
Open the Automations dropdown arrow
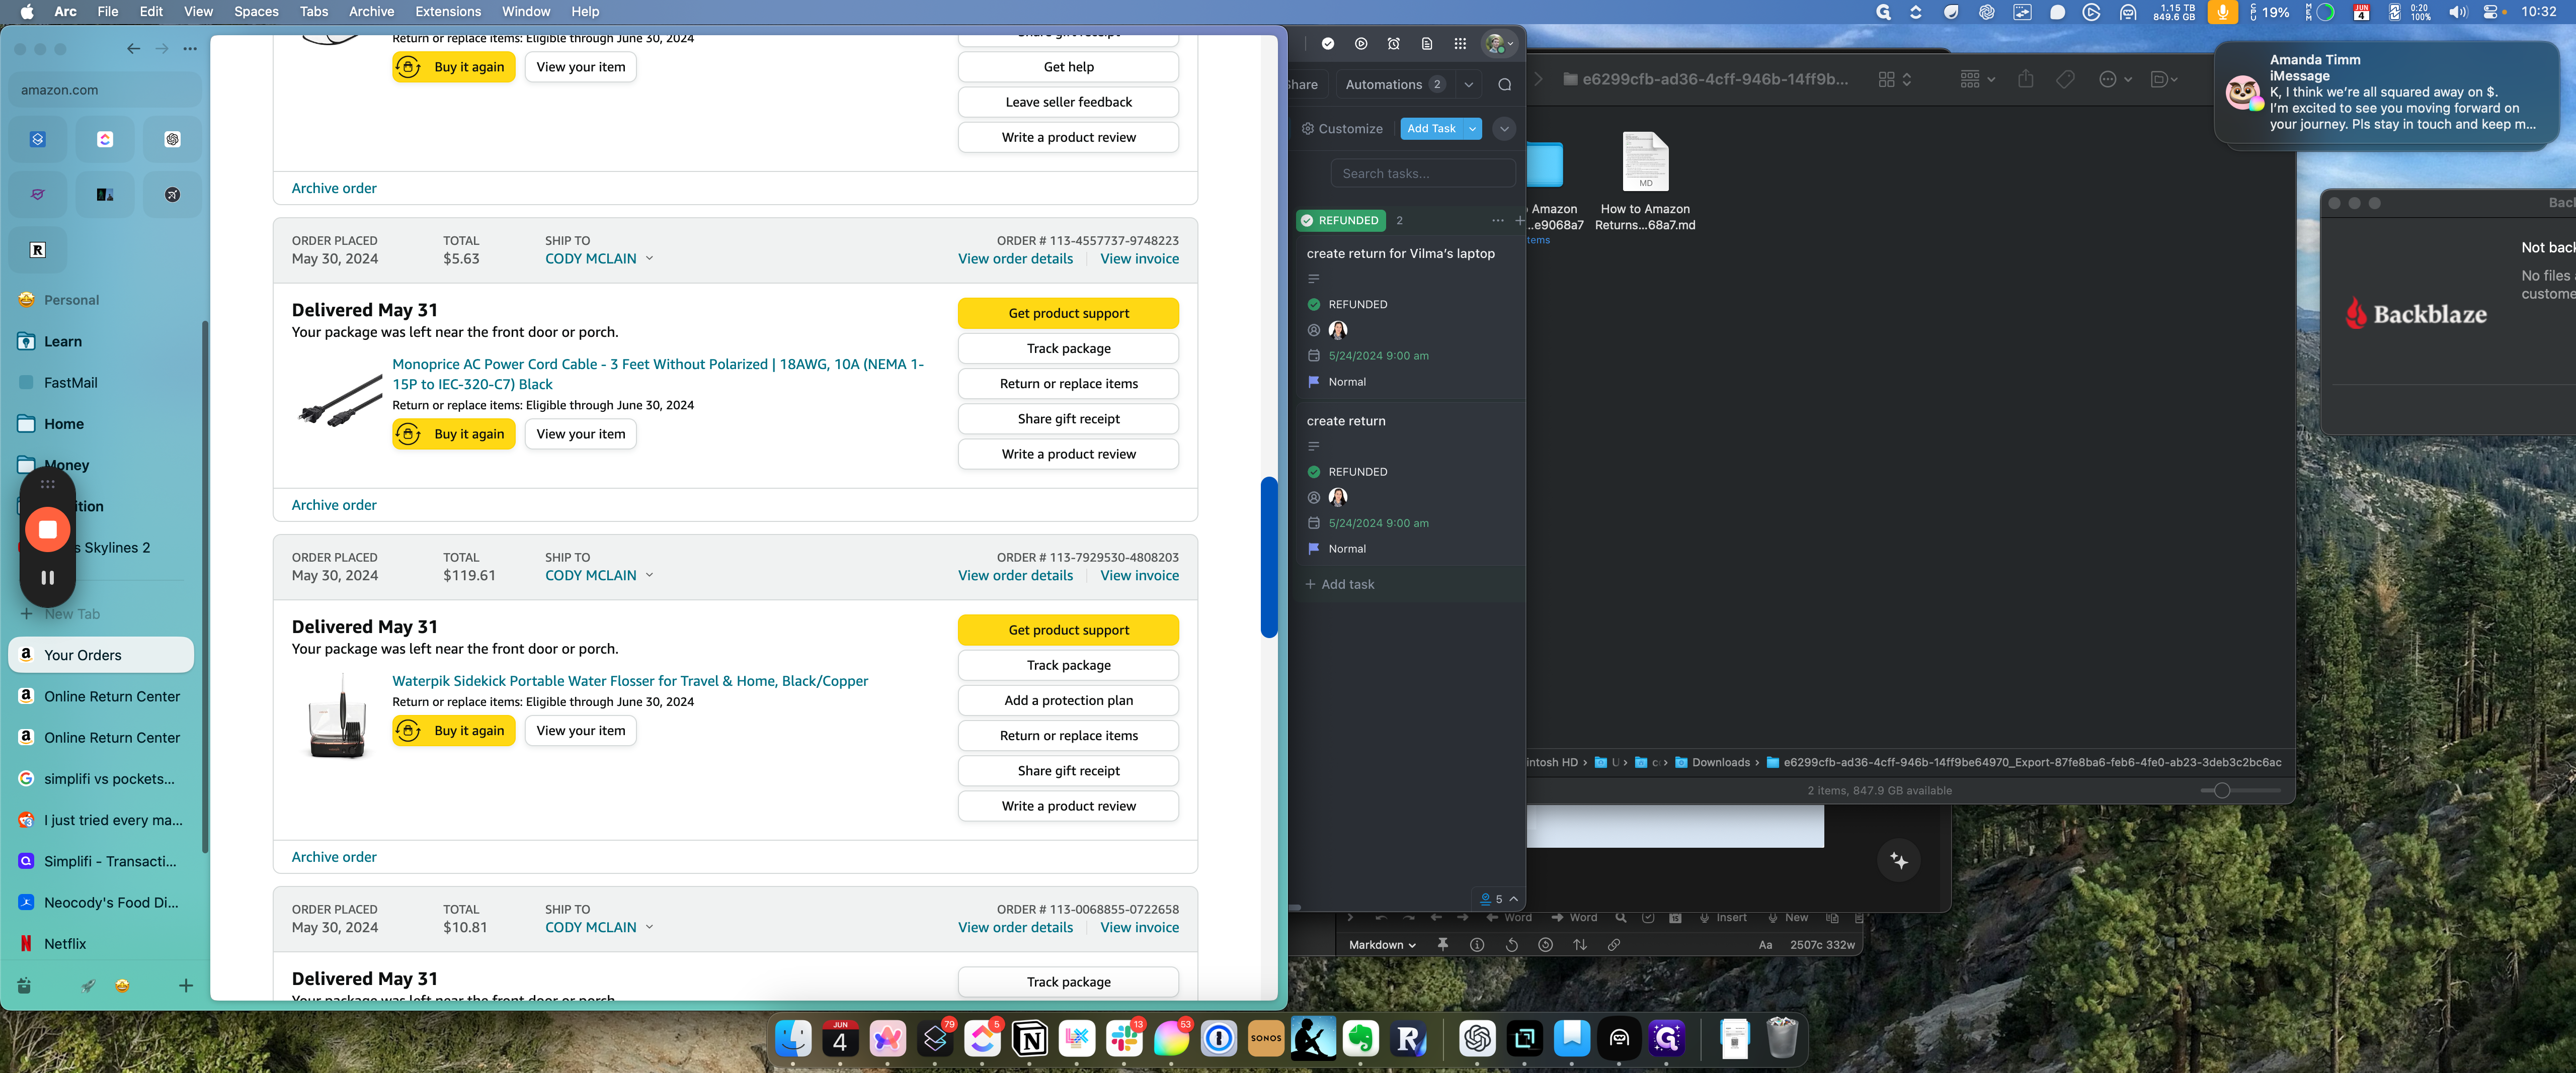click(1468, 85)
